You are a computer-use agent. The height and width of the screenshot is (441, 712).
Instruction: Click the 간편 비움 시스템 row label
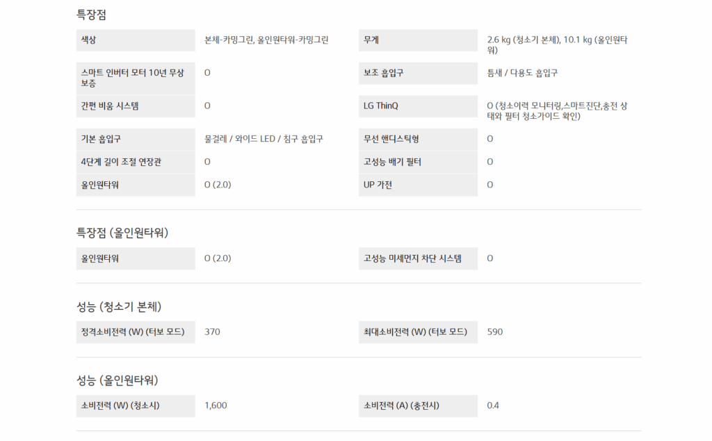click(115, 106)
